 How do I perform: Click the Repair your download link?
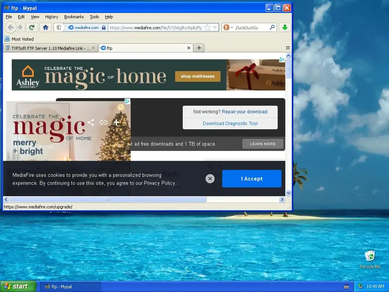[244, 111]
